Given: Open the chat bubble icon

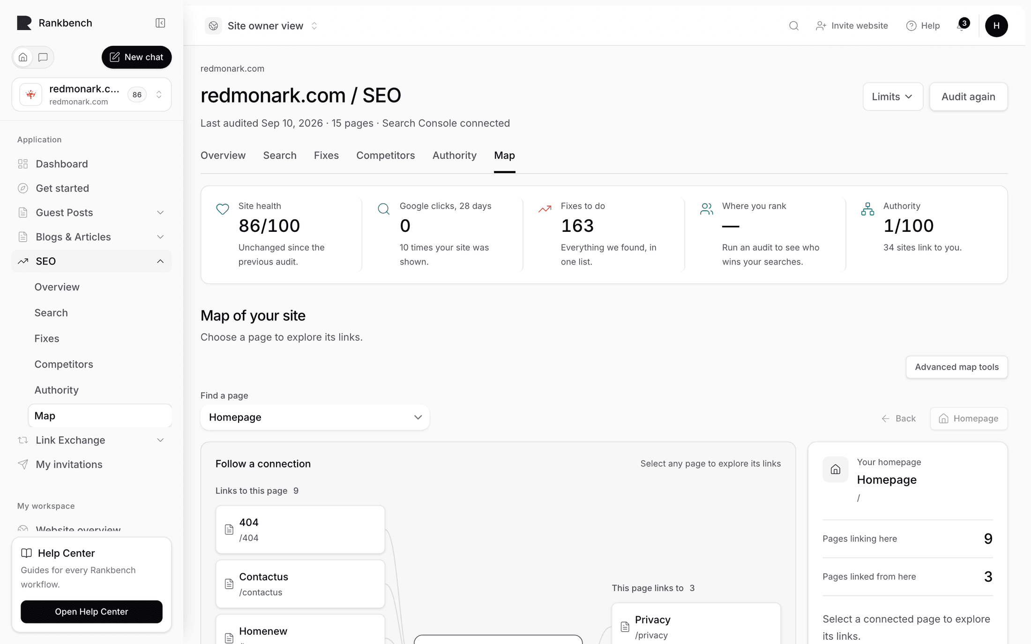Looking at the screenshot, I should [x=43, y=57].
